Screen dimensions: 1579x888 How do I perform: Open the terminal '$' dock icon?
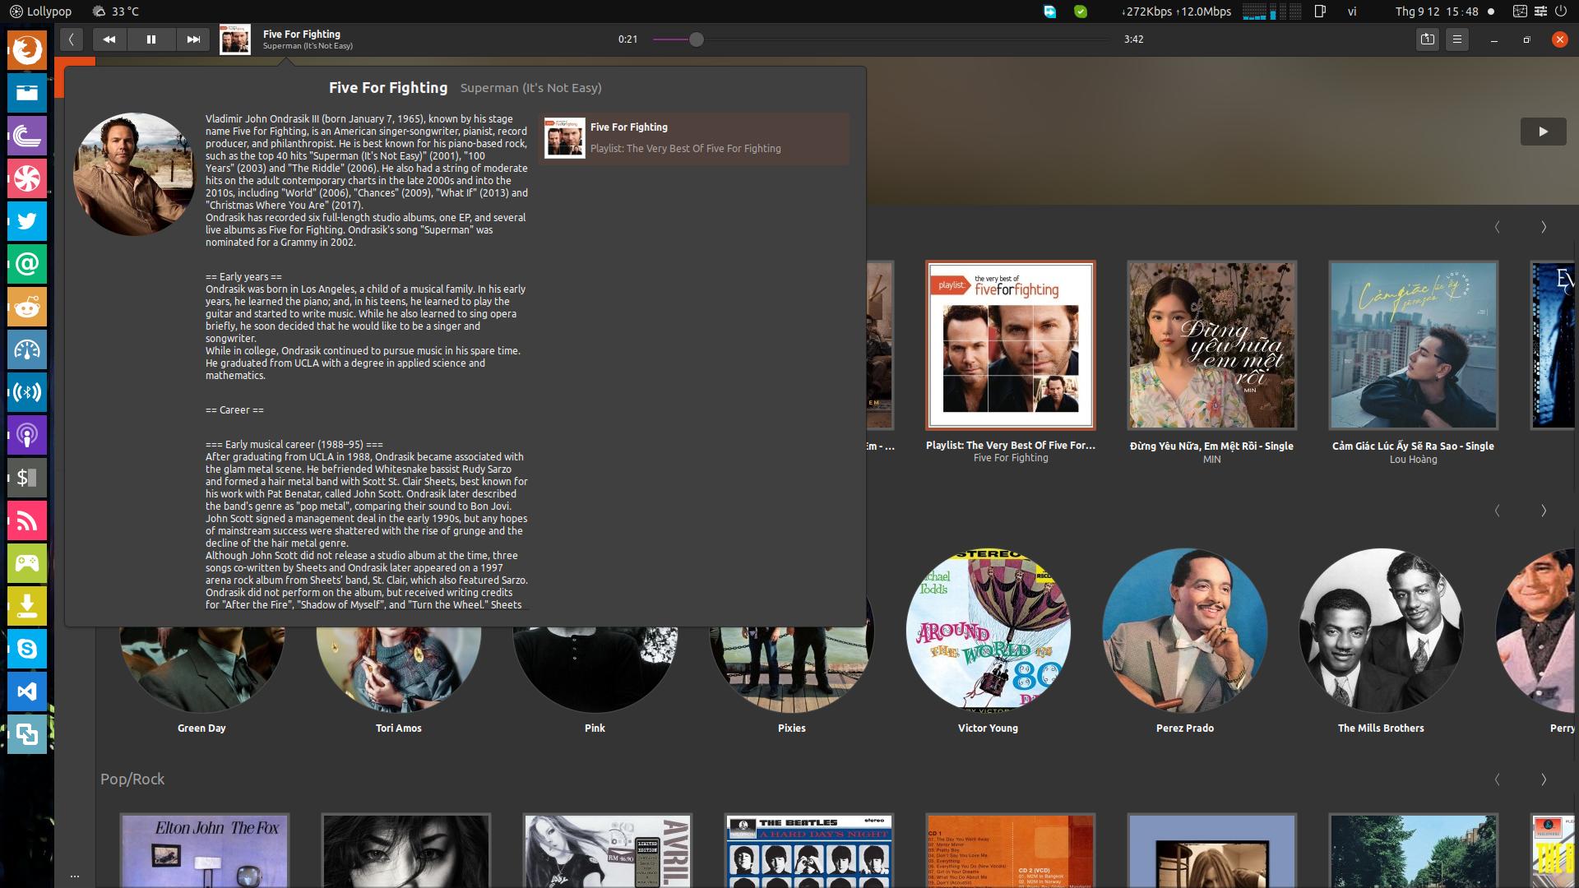pos(27,478)
